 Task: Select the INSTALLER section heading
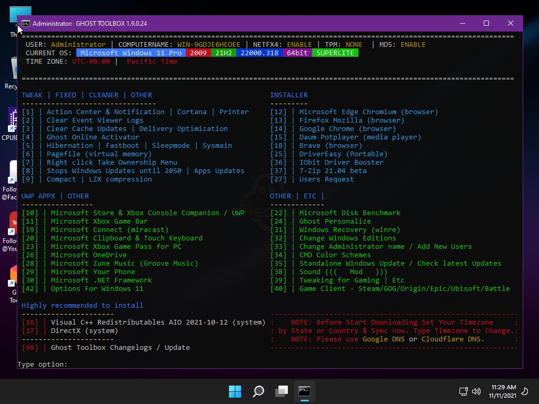coord(289,95)
